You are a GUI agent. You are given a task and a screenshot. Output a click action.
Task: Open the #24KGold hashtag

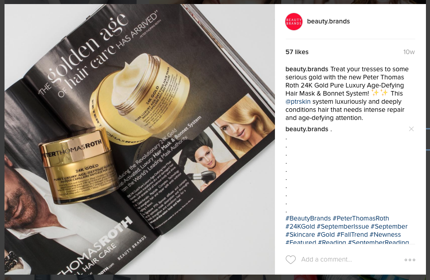(x=300, y=226)
